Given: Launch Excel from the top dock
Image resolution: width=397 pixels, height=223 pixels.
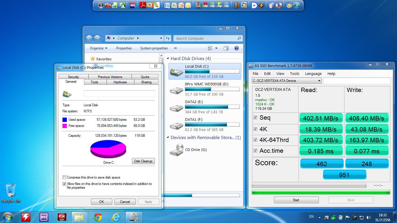Looking at the screenshot, I should (174, 5).
